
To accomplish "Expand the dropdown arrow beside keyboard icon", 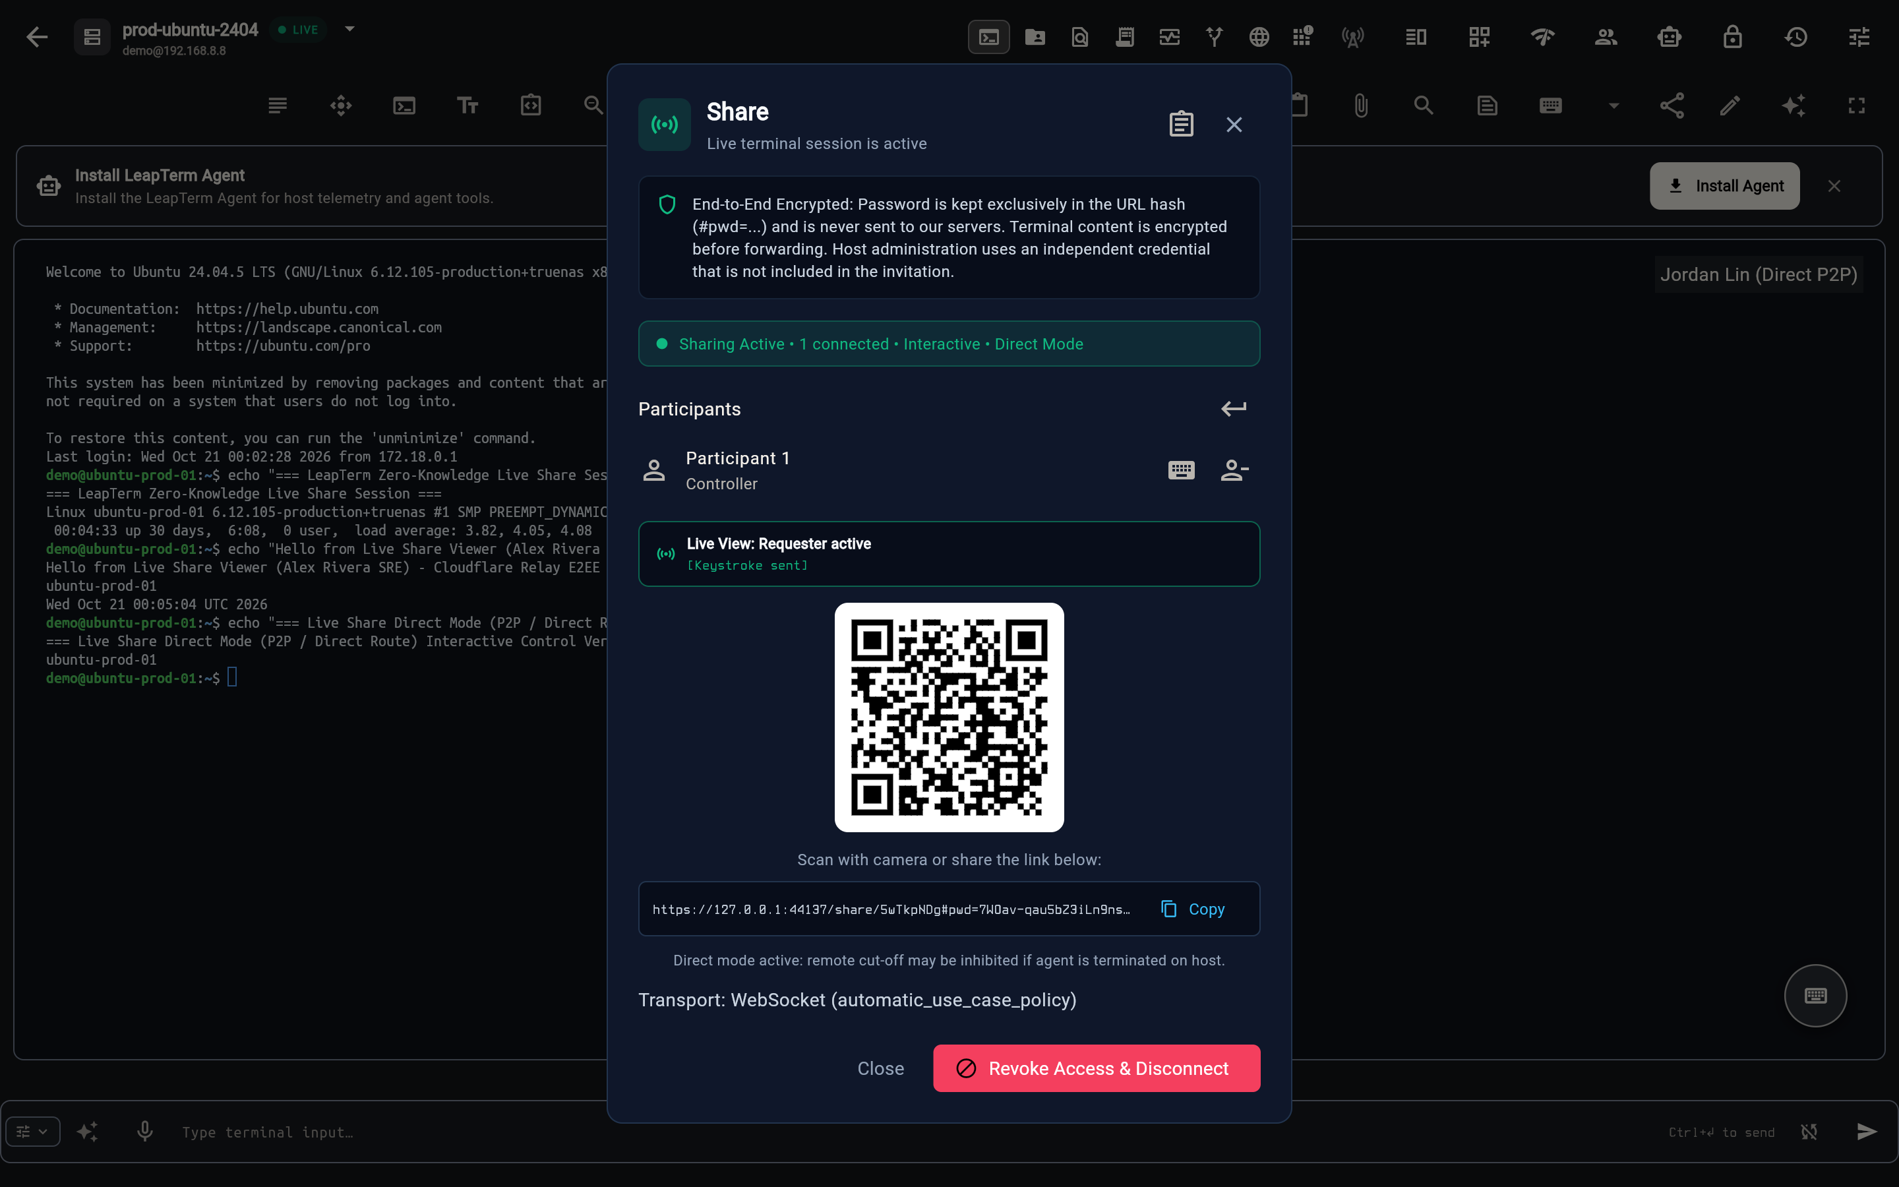I will 1613,106.
